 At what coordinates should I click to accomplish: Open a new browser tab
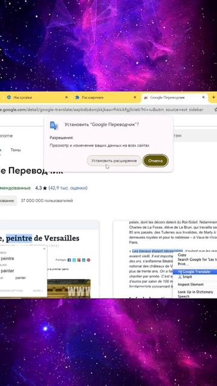213,98
